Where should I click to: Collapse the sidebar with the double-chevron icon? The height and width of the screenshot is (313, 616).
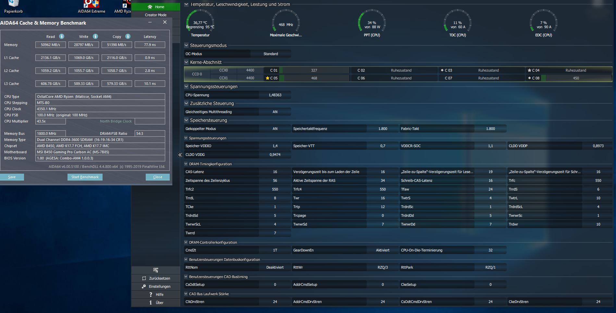[x=180, y=155]
